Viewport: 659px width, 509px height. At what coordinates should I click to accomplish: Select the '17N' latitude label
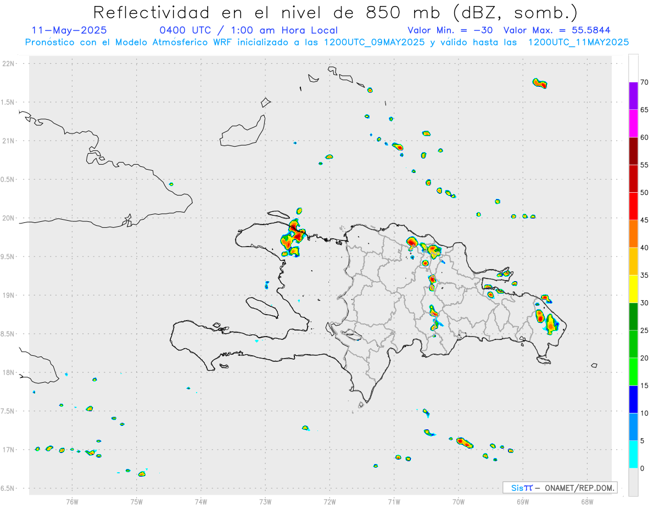click(x=9, y=450)
